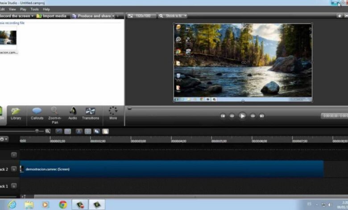Jump to next clip in preview
348x210 pixels.
coord(261,116)
